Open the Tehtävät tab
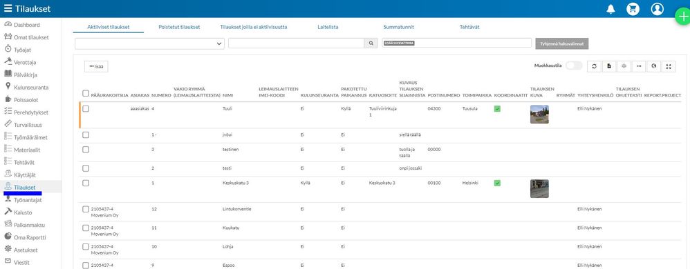This screenshot has width=690, height=269. 469,27
